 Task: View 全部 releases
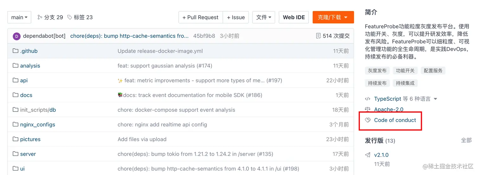pyautogui.click(x=466, y=140)
